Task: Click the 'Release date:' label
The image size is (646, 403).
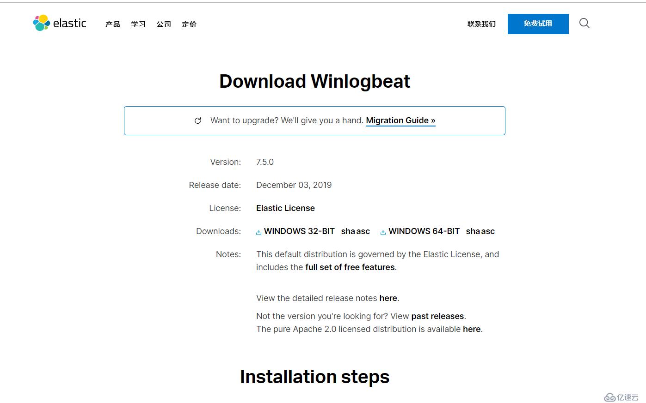Action: click(215, 185)
